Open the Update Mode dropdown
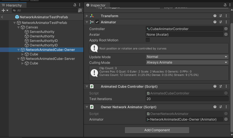 187,57
